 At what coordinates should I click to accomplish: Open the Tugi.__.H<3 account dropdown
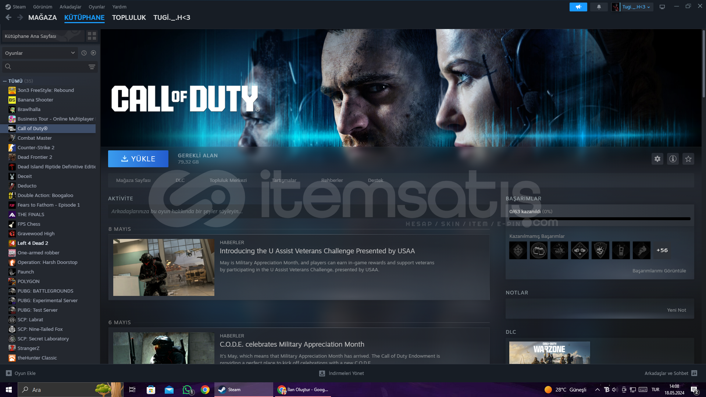coord(636,7)
